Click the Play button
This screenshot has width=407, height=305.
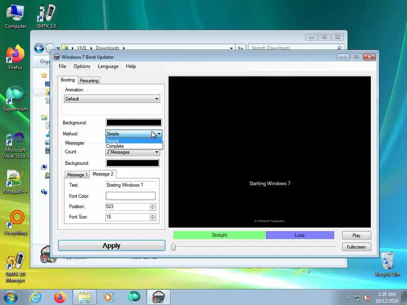pyautogui.click(x=357, y=236)
